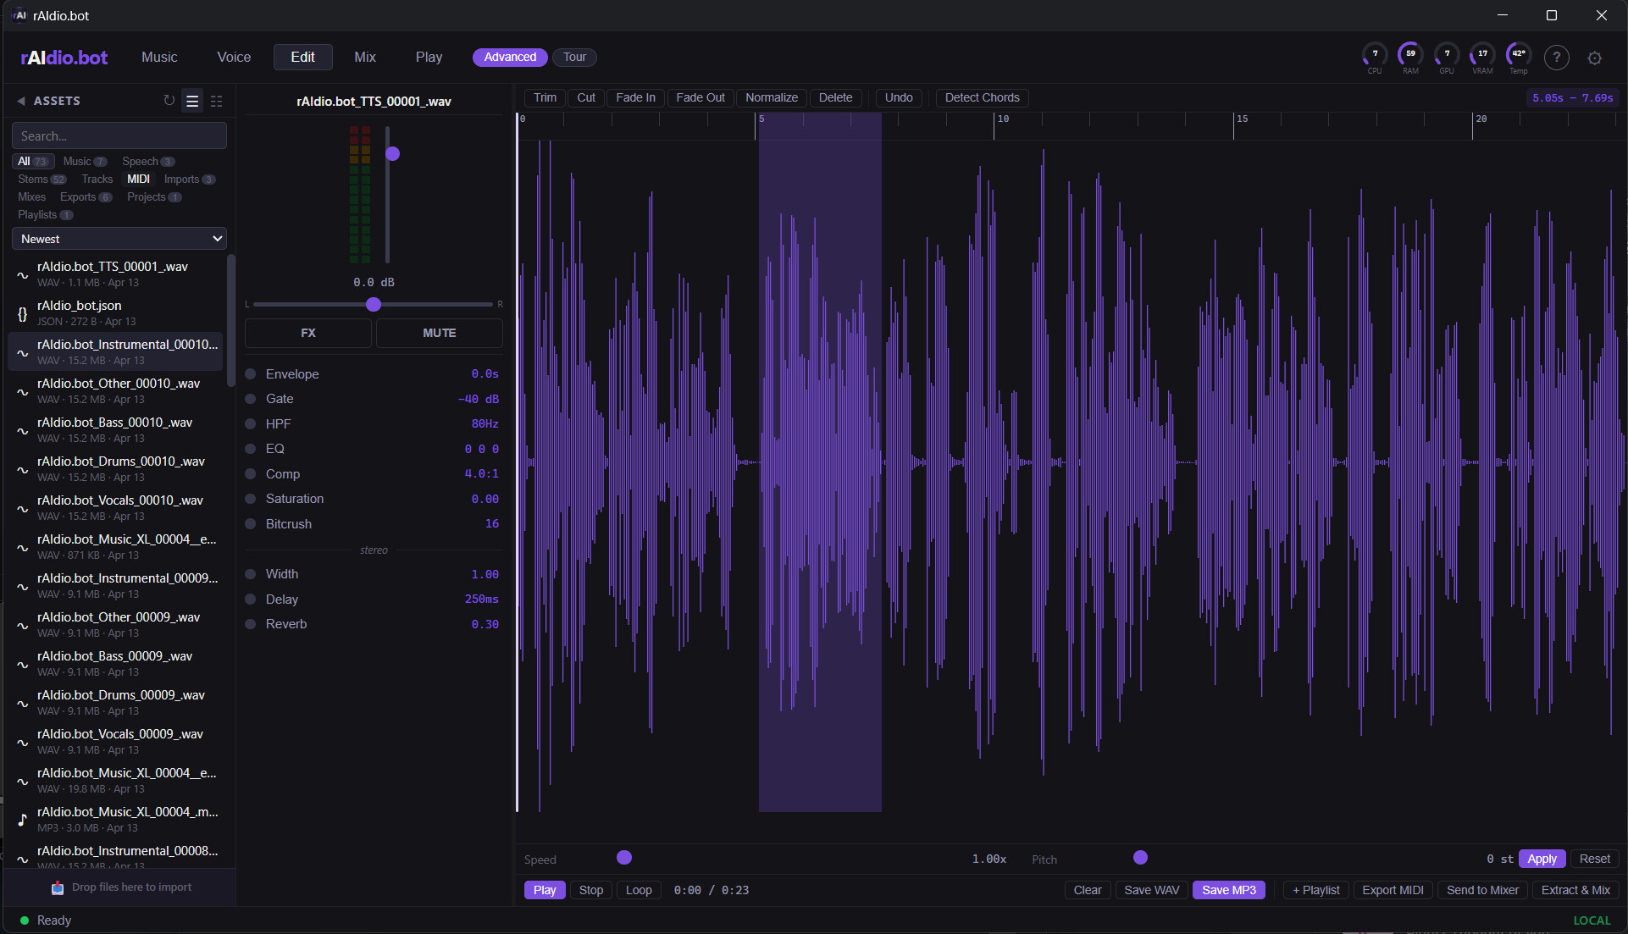Apply Fade In to selection
The width and height of the screenshot is (1628, 934).
pos(635,98)
